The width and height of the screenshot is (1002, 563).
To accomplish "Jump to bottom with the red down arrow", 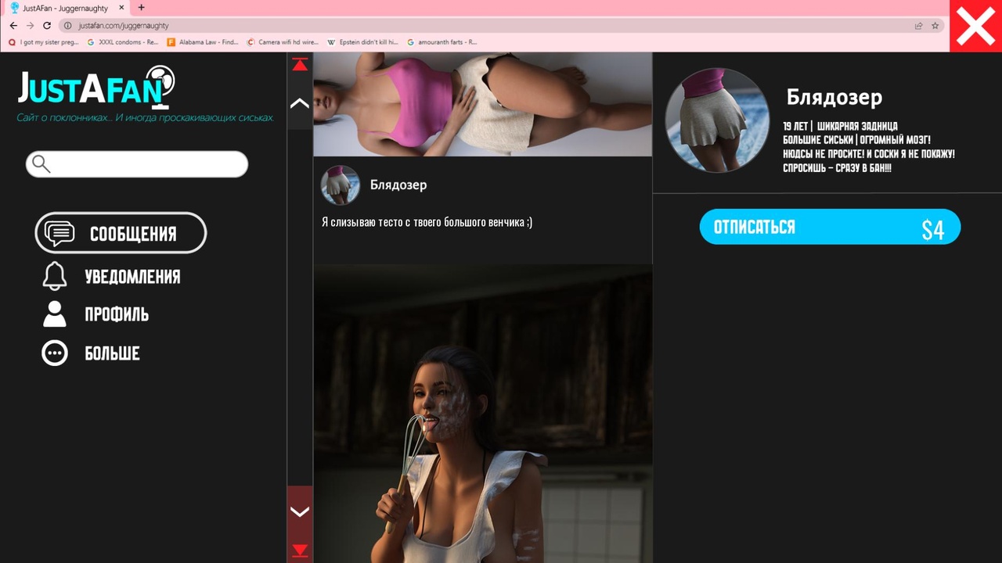I will pos(300,550).
